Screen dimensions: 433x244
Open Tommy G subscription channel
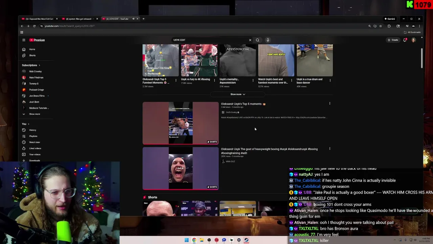[33, 84]
